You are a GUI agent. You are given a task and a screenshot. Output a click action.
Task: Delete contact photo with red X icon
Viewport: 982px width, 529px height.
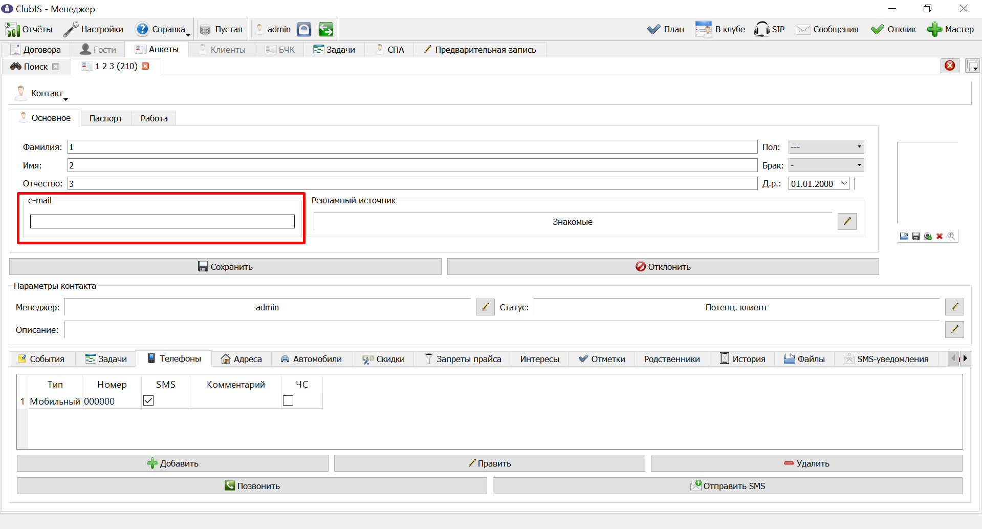[940, 236]
